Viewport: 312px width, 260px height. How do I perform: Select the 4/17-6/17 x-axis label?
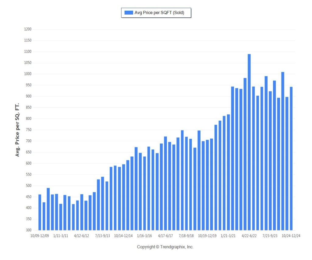[x=165, y=236]
